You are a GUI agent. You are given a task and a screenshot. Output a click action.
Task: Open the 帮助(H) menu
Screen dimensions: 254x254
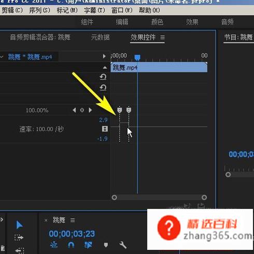tap(149, 10)
